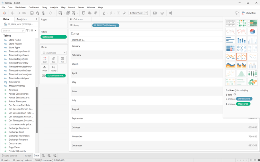Viewport: 260px width, 162px height.
Task: Click the Share workbook icon
Action: pos(171,13)
